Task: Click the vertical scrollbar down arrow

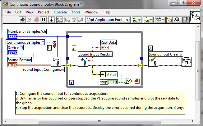Action: 198,116
